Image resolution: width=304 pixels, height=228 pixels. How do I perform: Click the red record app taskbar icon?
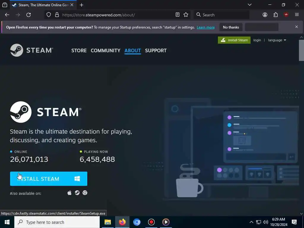point(151,222)
